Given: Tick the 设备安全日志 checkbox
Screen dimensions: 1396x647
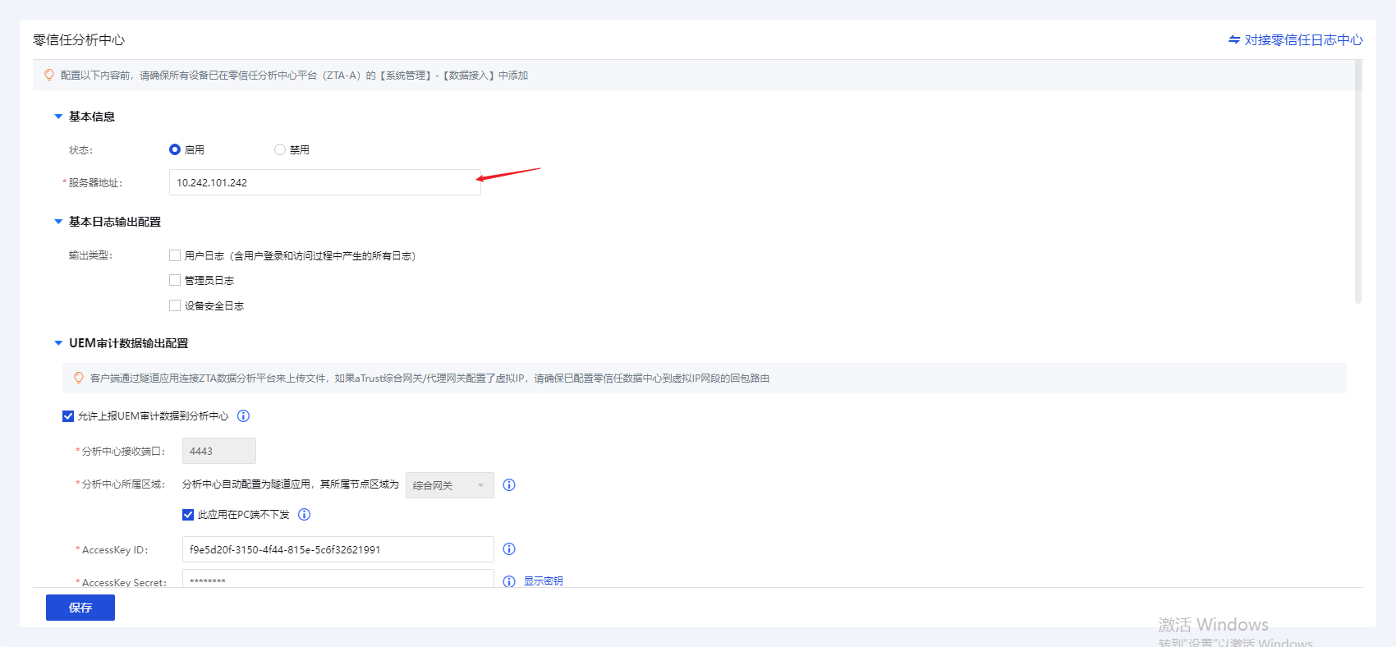Looking at the screenshot, I should pyautogui.click(x=175, y=305).
